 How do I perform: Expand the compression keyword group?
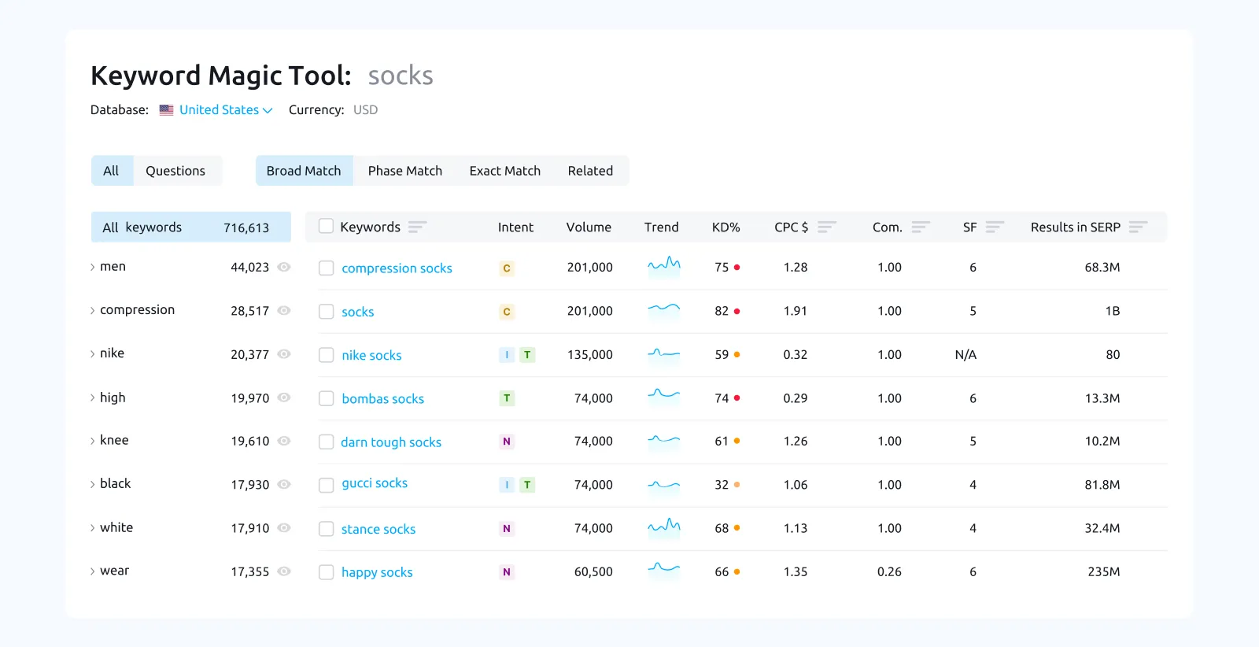point(92,310)
